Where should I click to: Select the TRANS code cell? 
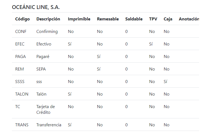click(22, 125)
